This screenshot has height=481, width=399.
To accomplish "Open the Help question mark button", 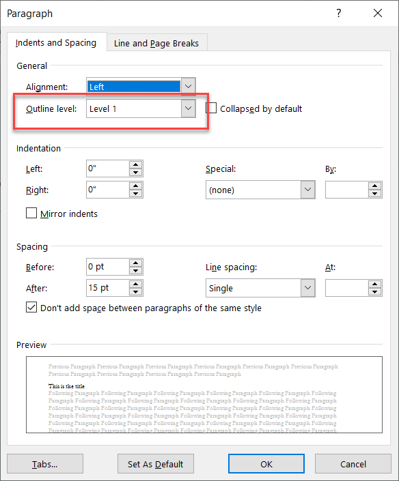I will (338, 13).
